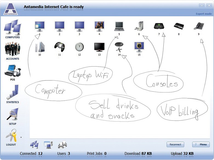Click the Upload 32 KB status
214x160 pixels.
pos(182,154)
